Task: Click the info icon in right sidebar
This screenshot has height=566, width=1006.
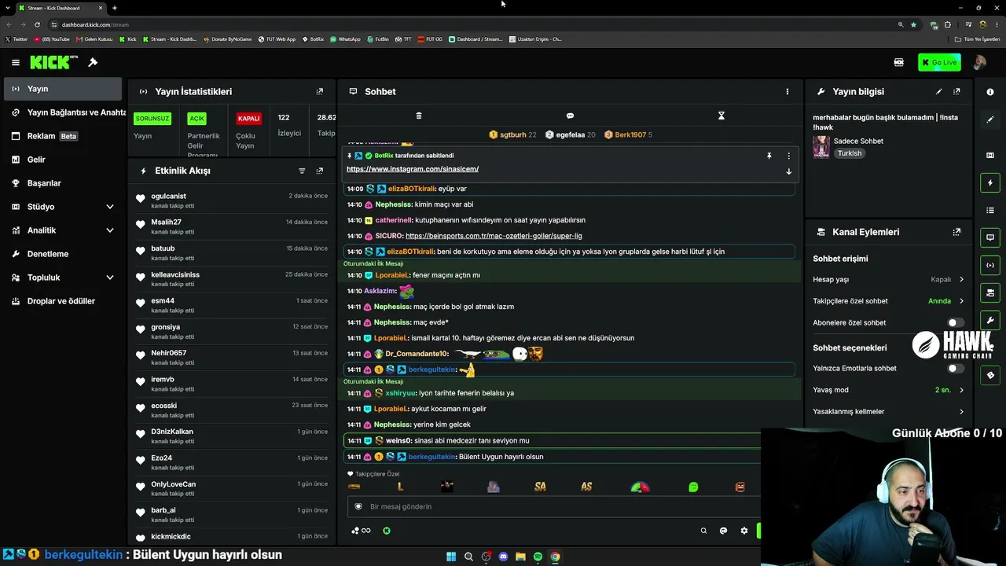Action: pos(990,92)
